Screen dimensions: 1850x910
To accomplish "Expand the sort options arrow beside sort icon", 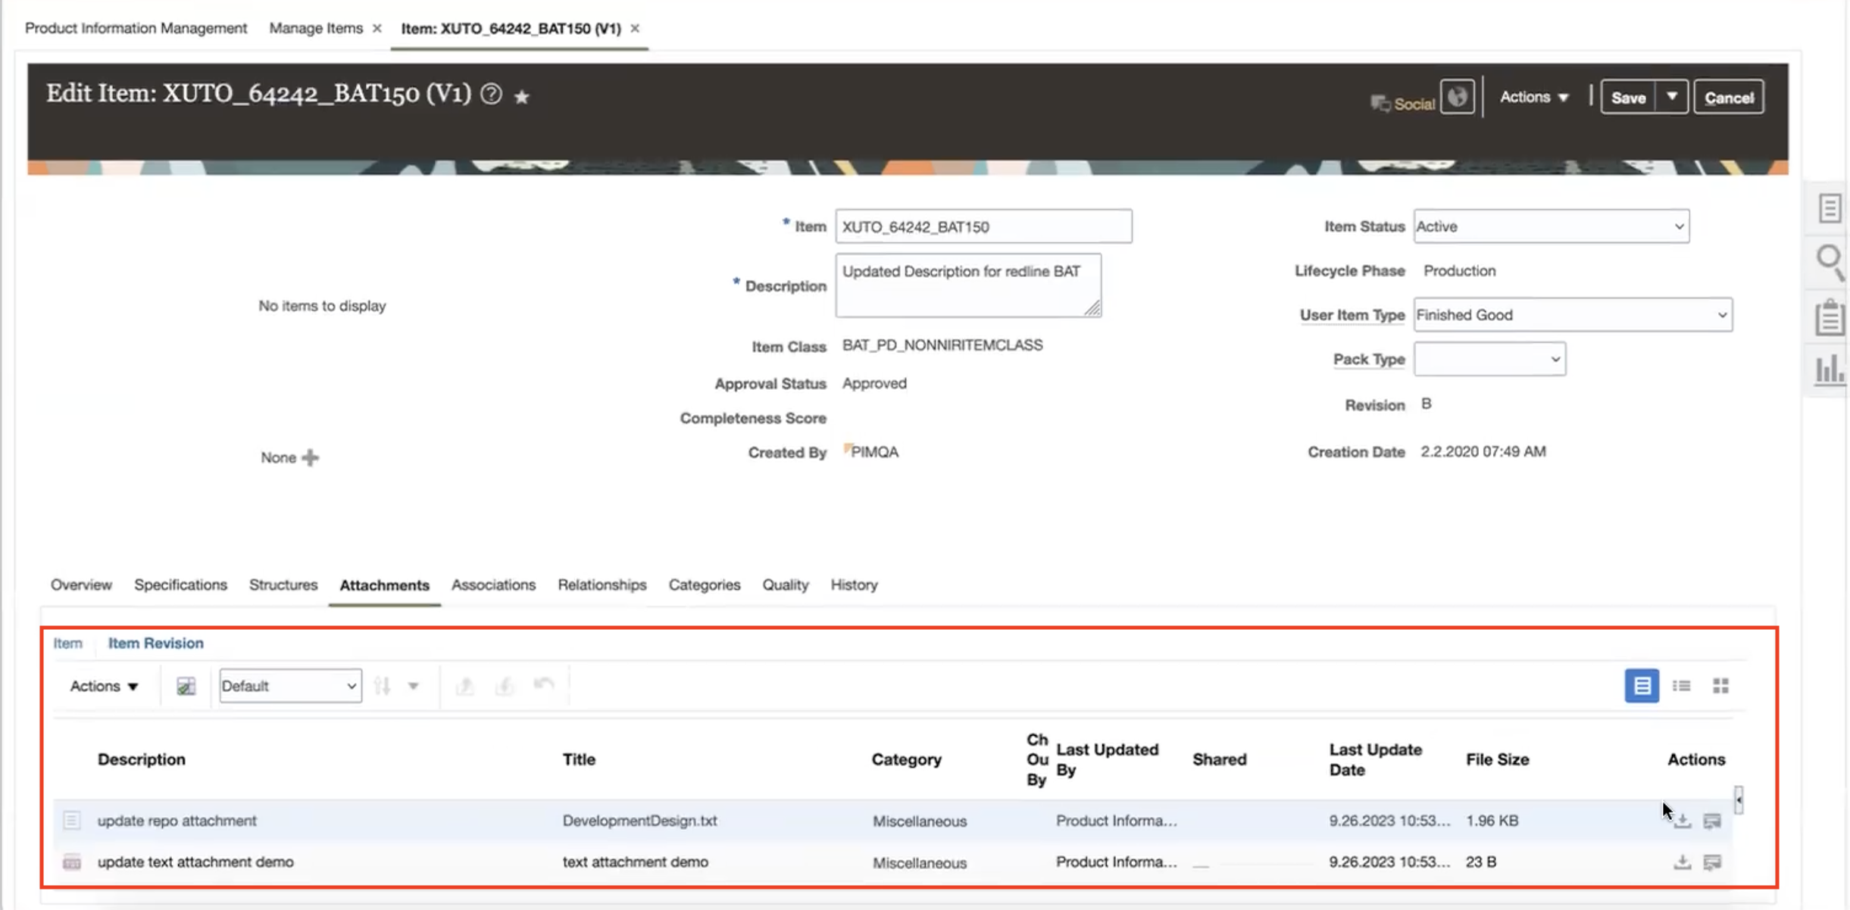I will coord(413,687).
